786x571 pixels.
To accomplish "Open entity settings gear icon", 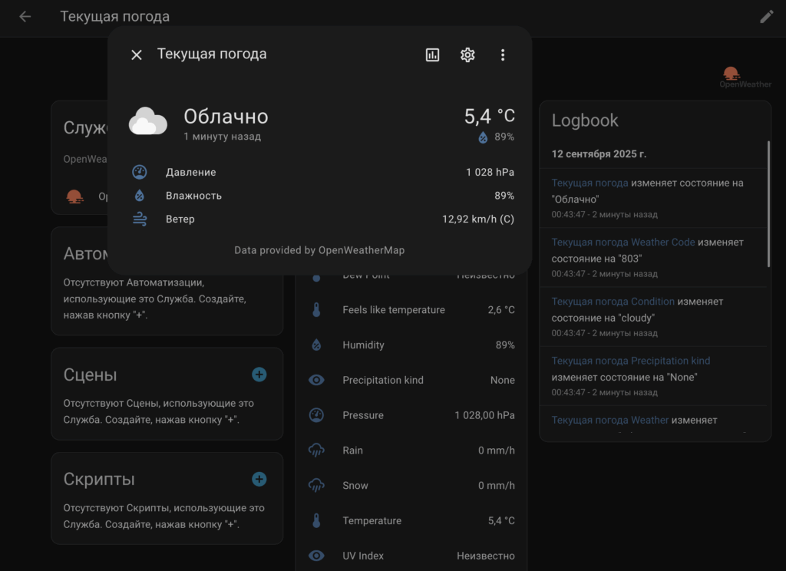I will [x=467, y=54].
